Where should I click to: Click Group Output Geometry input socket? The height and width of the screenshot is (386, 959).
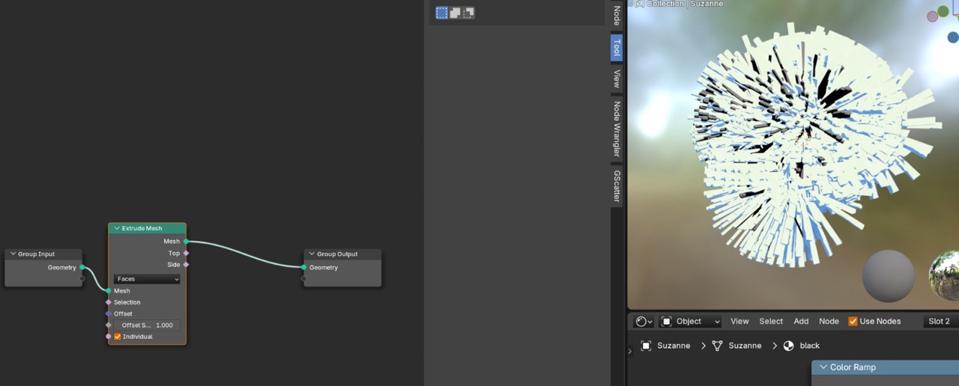303,267
